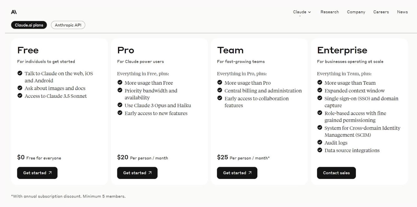
Task: Open the Research menu item
Action: point(329,12)
